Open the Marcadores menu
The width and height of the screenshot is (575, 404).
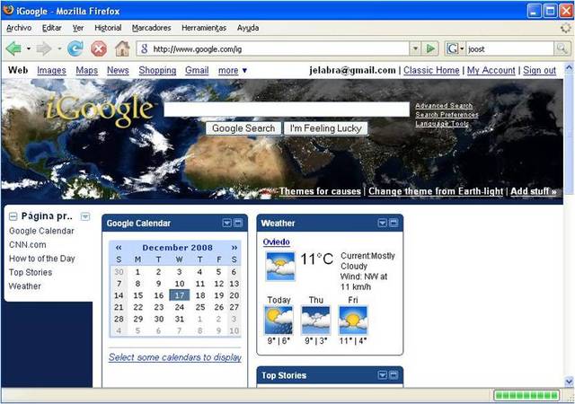[152, 28]
